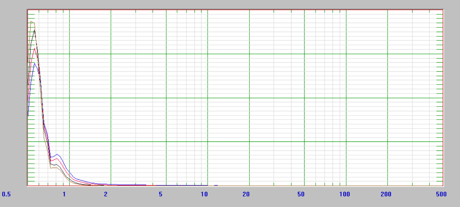460x207 pixels.
Task: Click the x-axis label 5
Action: 161,194
